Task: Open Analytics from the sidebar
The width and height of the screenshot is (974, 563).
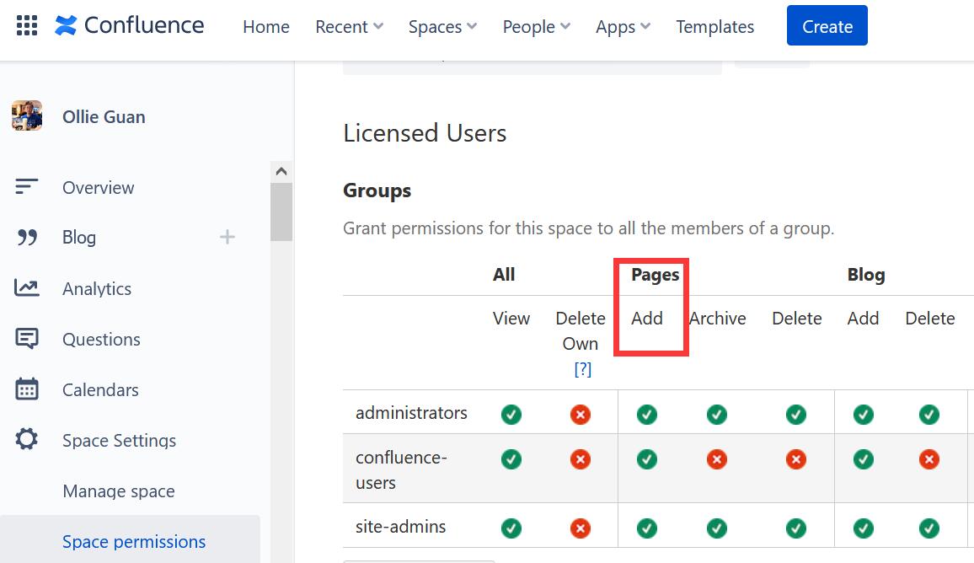Action: tap(96, 288)
